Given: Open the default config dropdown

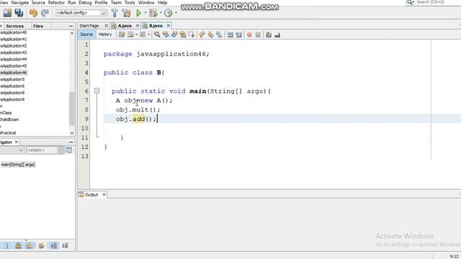Looking at the screenshot, I should [81, 13].
